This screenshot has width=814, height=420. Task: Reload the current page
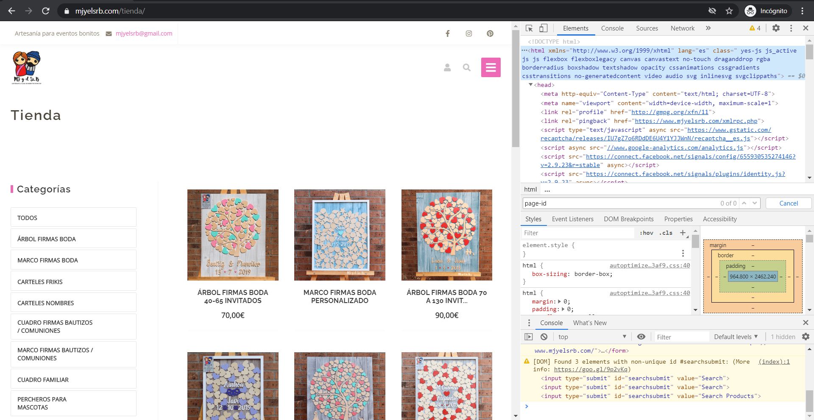pos(46,11)
